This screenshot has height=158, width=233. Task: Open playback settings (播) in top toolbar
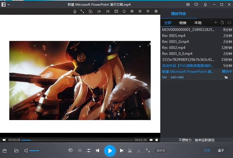156,11
